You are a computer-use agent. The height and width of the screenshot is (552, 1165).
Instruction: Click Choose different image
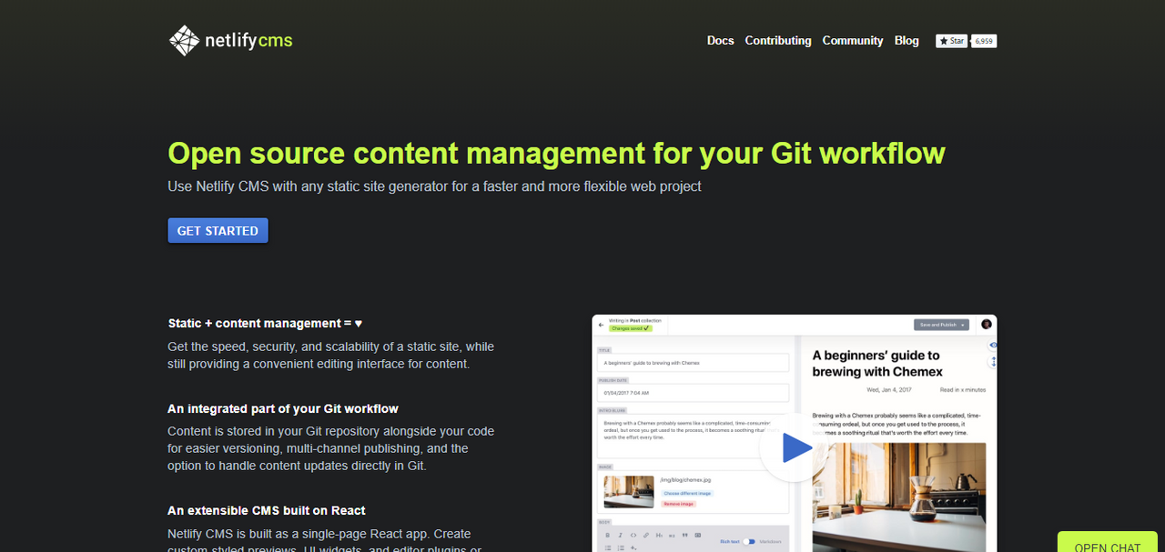(687, 493)
